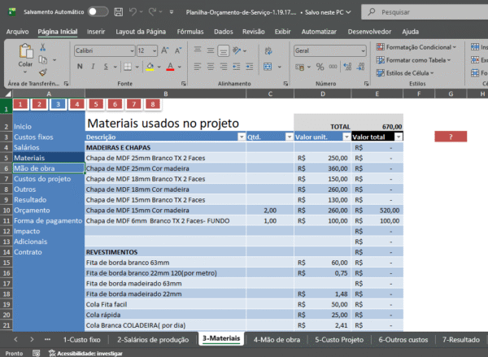Click the Save disk icon
The image size is (488, 357).
pos(118,12)
